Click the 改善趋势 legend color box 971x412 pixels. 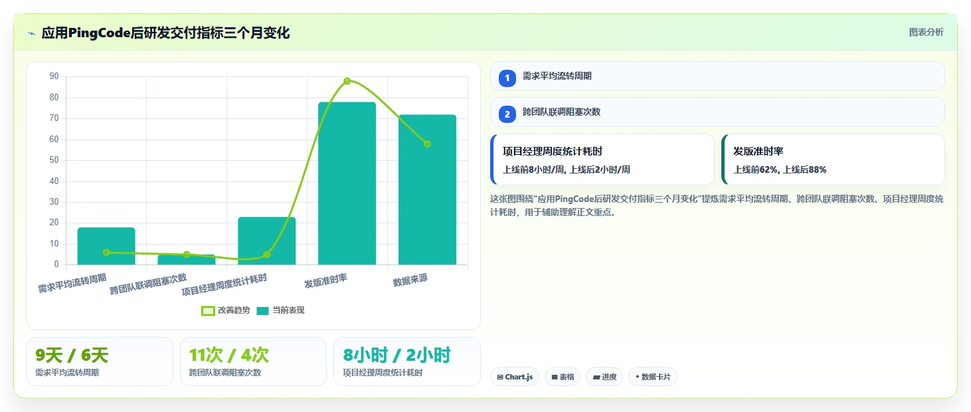pyautogui.click(x=208, y=310)
